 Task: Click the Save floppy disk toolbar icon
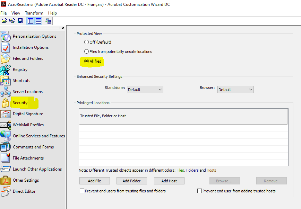(20, 21)
